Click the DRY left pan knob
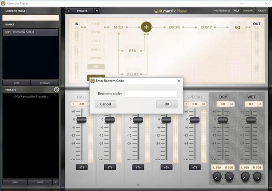The image size is (272, 191). (x=217, y=177)
